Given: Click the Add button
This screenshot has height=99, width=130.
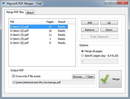Looking at the screenshot, I should tap(90, 23).
